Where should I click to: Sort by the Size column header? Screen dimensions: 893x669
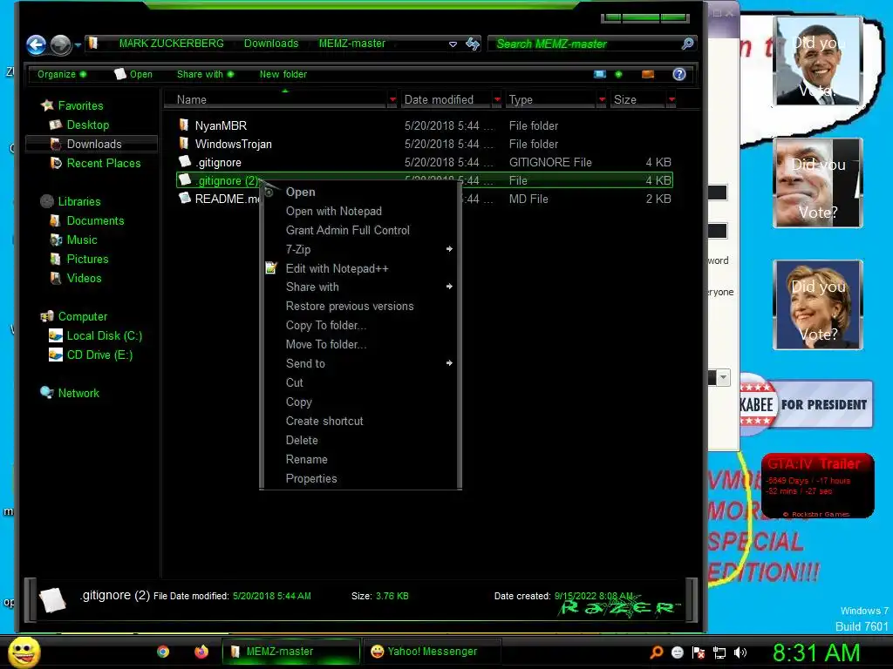637,99
